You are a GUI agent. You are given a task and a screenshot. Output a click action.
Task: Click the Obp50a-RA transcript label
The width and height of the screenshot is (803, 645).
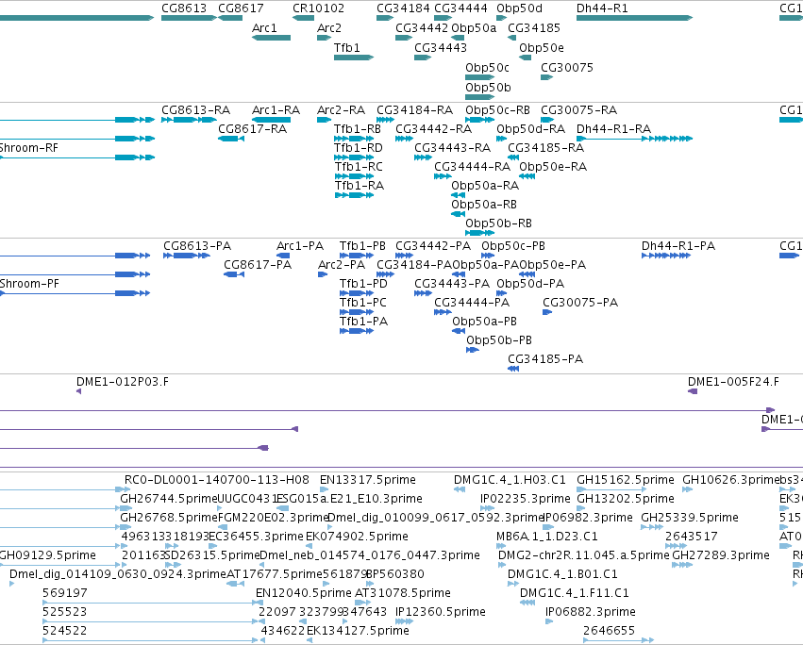pyautogui.click(x=485, y=187)
